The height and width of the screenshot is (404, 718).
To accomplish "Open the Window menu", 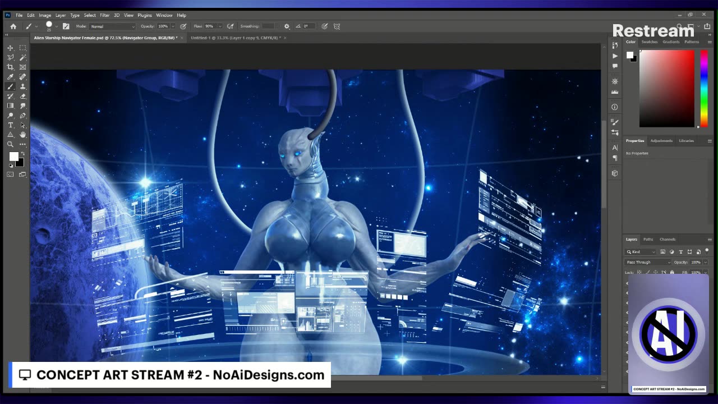I will coord(164,15).
